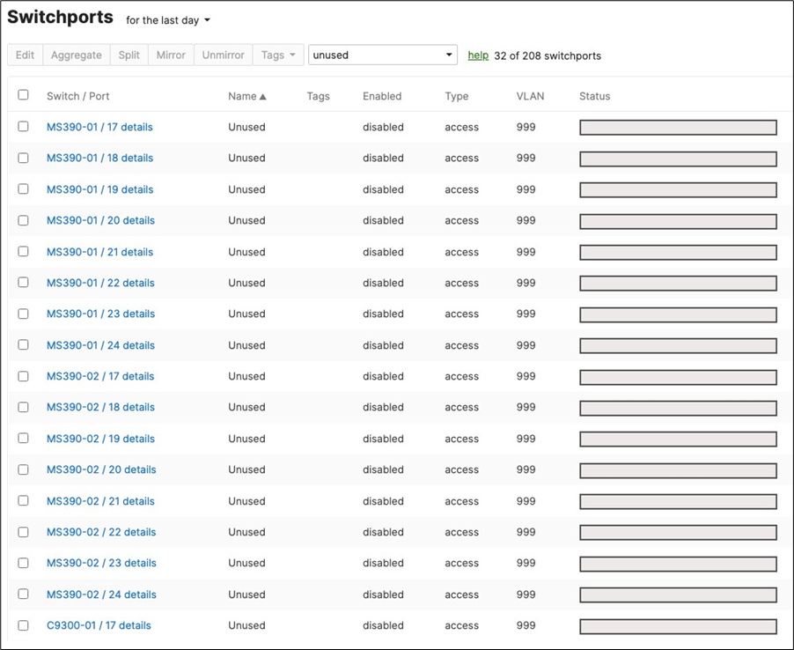Screen dimensions: 794x650
Task: Click the Mirror toolbar button
Action: [170, 55]
